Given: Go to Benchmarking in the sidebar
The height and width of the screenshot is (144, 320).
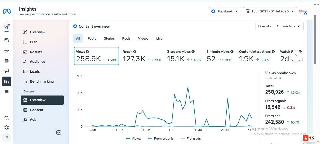Looking at the screenshot, I should tap(42, 81).
